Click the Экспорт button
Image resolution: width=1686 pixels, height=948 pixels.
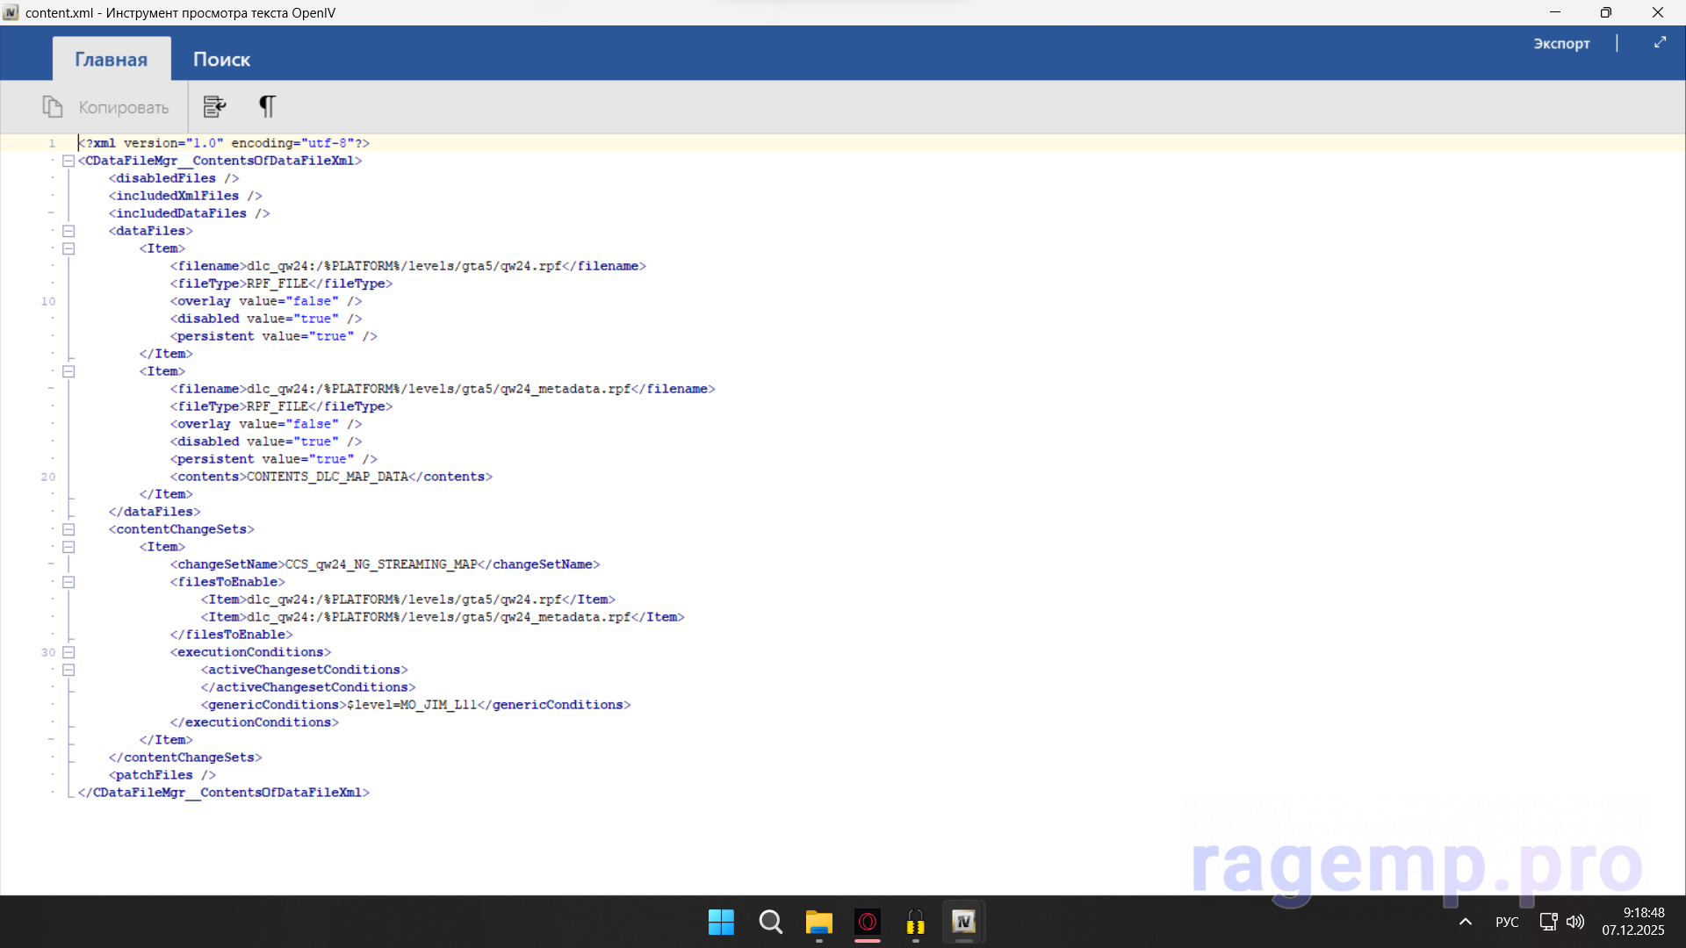1561,43
